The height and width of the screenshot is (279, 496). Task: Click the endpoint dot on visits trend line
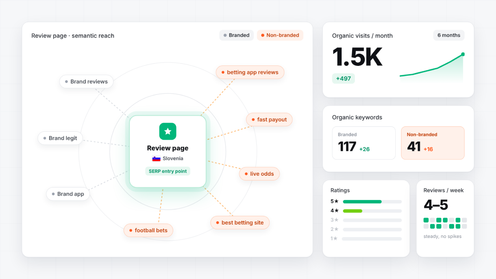[x=463, y=54]
